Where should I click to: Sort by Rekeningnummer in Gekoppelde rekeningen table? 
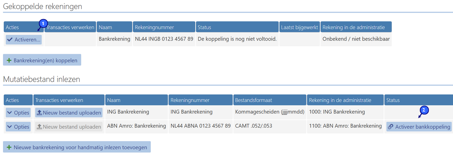tap(164, 27)
